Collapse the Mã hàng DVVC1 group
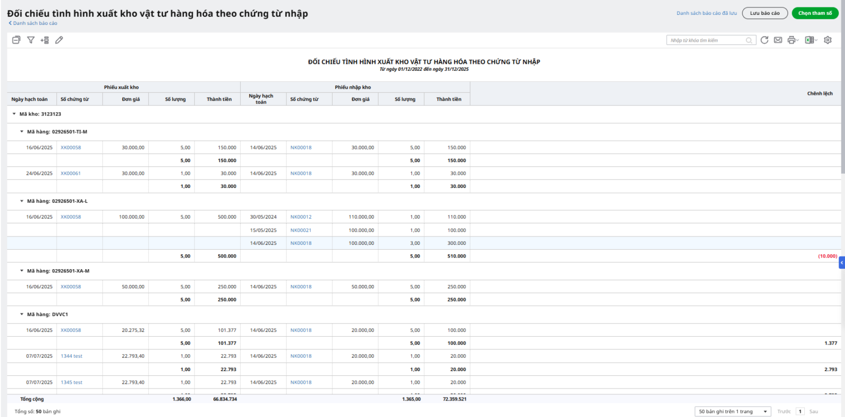 pyautogui.click(x=22, y=315)
